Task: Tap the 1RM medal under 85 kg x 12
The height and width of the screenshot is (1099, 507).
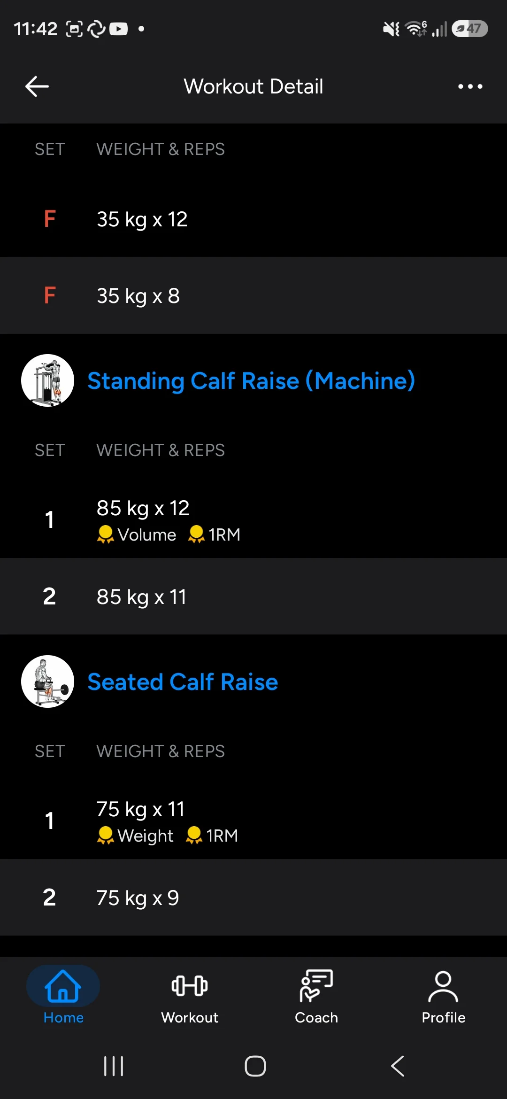Action: pos(196,534)
